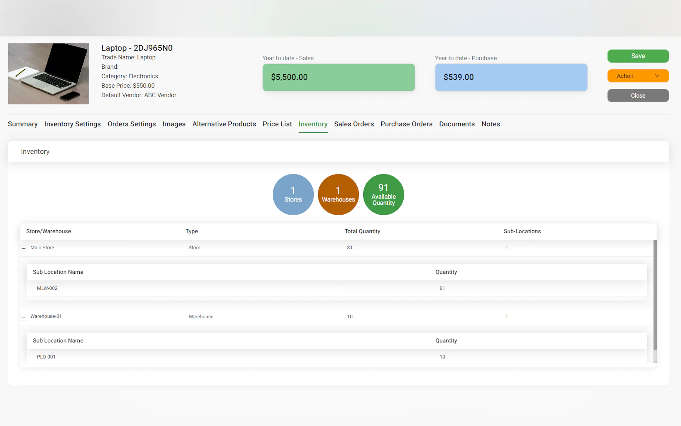View the Sales Orders tab
The width and height of the screenshot is (681, 426).
pyautogui.click(x=354, y=124)
